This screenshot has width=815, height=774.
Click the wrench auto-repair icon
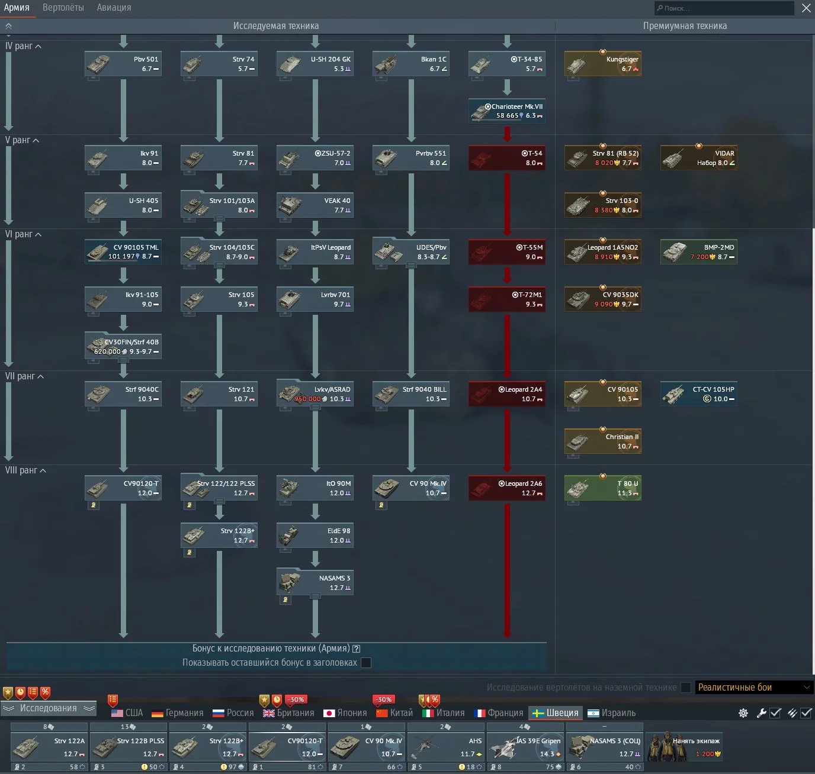[762, 713]
